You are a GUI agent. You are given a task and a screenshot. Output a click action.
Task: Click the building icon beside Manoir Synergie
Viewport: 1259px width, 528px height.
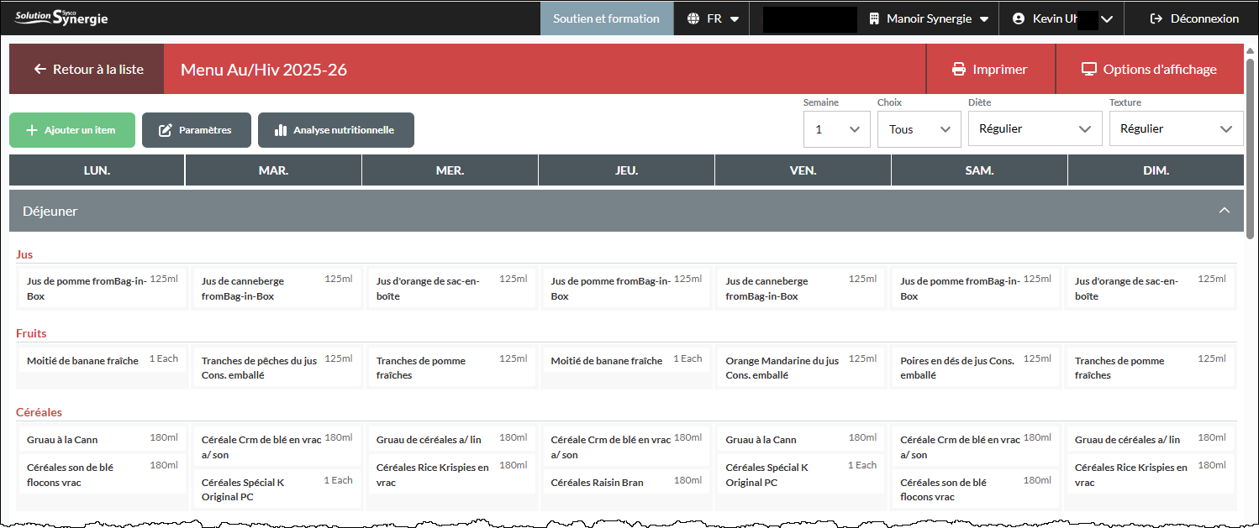[874, 18]
